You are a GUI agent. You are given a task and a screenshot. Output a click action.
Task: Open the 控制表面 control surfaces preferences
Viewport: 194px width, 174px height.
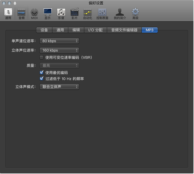click(102, 14)
